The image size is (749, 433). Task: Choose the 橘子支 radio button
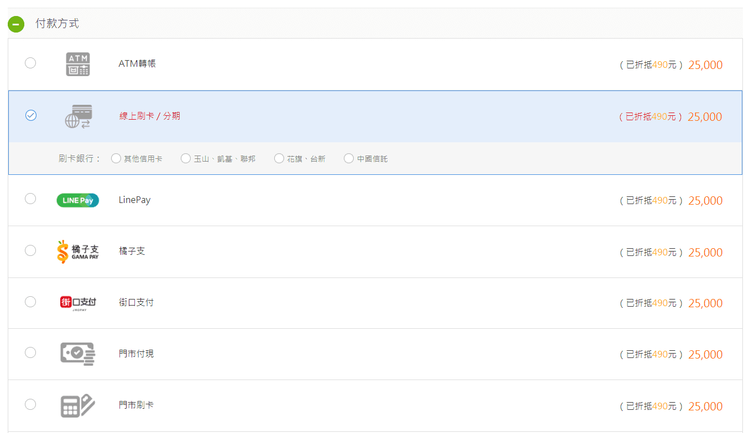[30, 250]
